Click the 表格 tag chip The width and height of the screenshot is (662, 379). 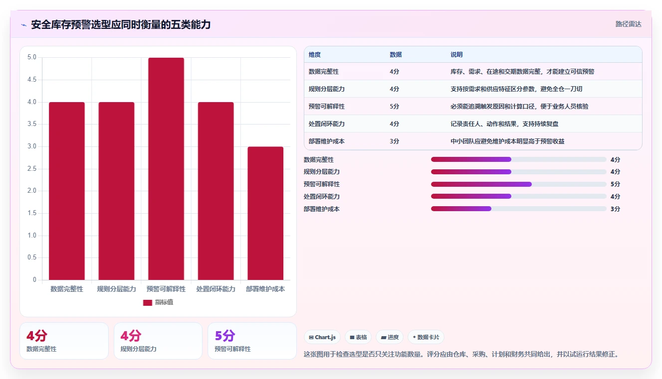[x=358, y=337]
